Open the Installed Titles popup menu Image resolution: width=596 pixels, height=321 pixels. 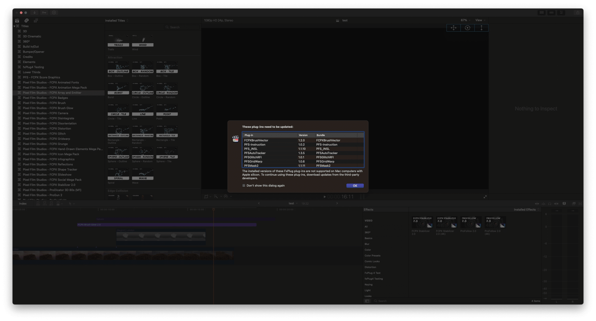tap(117, 21)
